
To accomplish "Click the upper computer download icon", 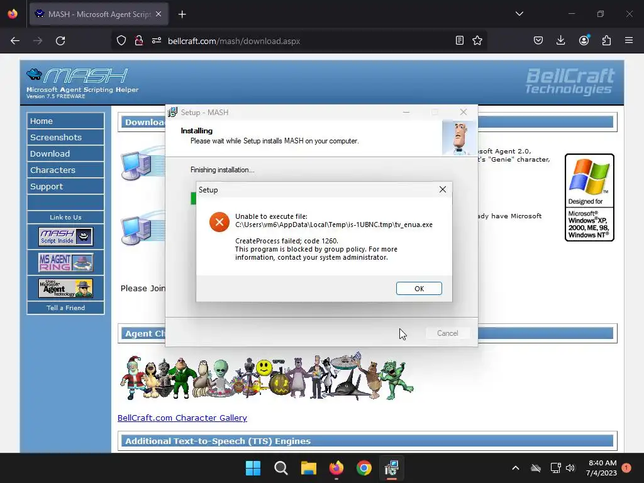I will point(142,164).
